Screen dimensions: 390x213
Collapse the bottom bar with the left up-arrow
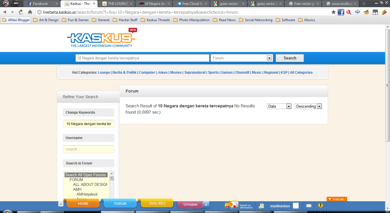(x=61, y=204)
